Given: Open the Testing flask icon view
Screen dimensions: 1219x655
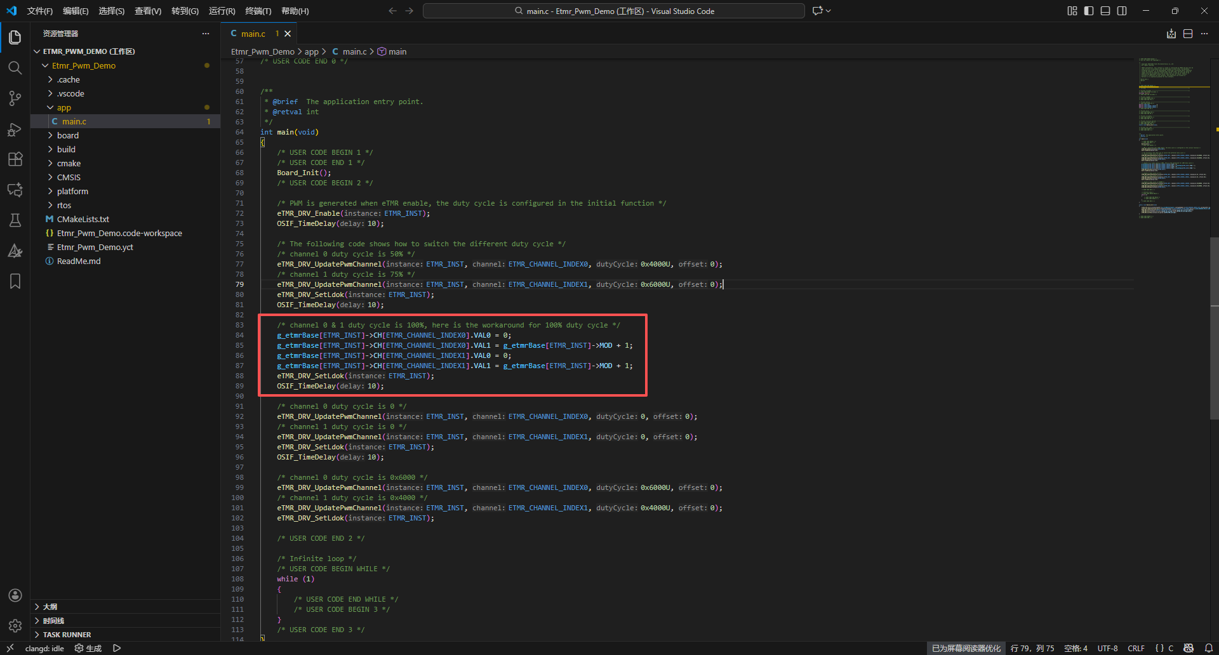Looking at the screenshot, I should pyautogui.click(x=15, y=220).
